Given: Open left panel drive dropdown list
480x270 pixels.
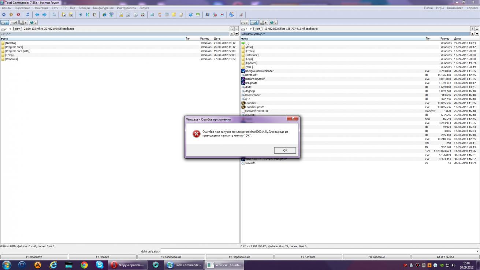Looking at the screenshot, I should click(10, 29).
